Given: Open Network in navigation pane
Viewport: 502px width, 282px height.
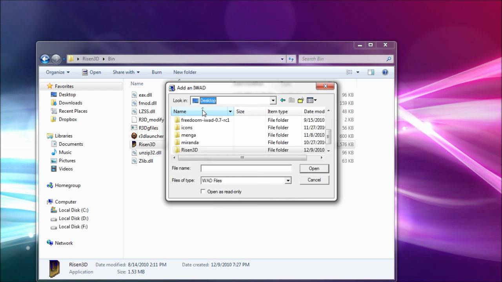Looking at the screenshot, I should point(60,243).
